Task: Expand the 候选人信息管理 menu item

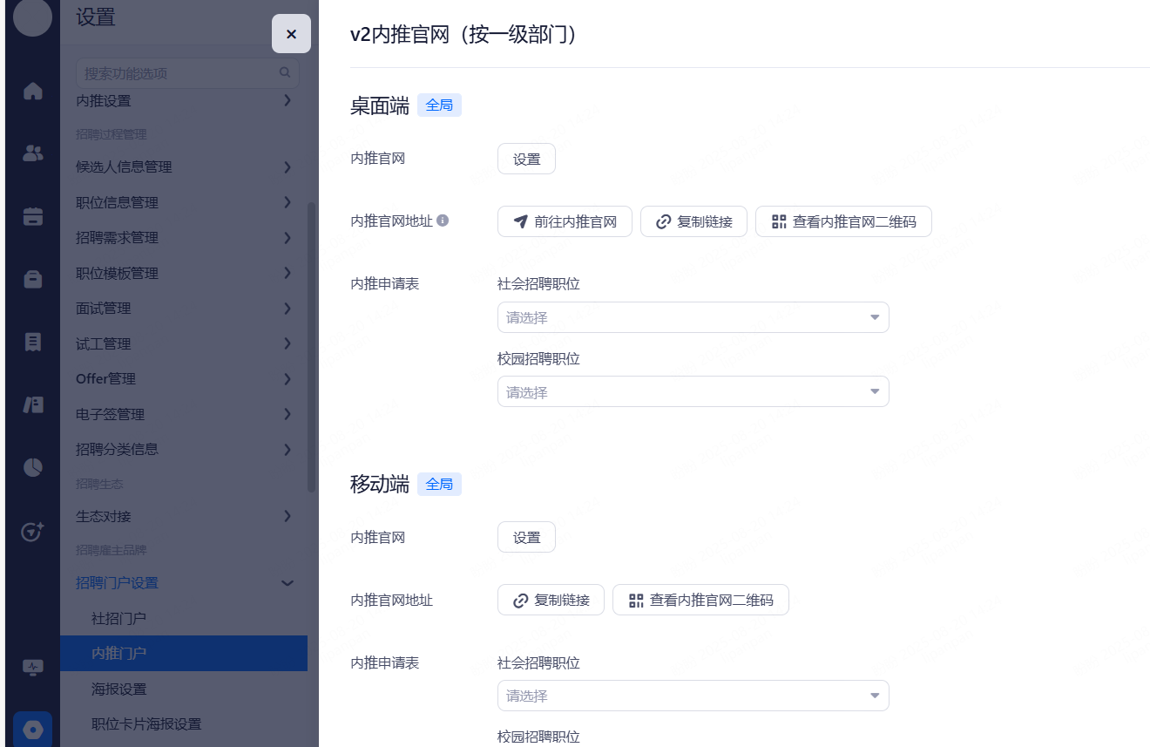Action: coord(287,167)
